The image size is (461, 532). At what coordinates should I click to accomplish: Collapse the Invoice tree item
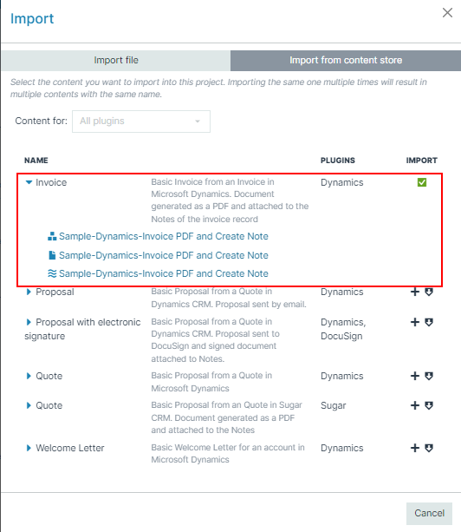click(29, 182)
